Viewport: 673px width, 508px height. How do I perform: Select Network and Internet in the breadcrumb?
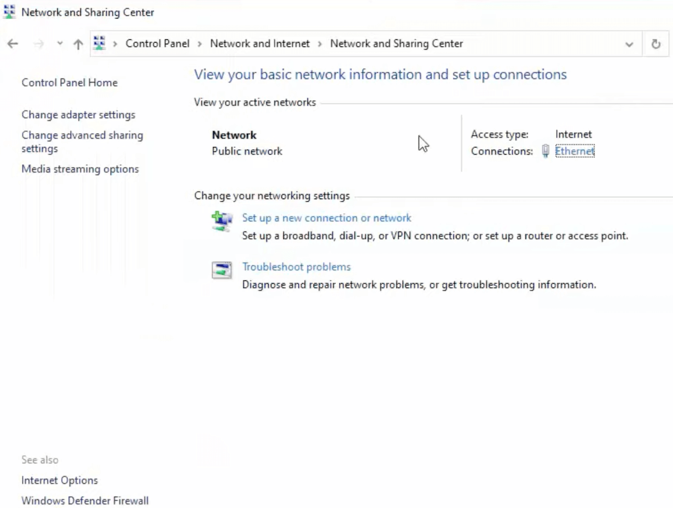tap(260, 43)
